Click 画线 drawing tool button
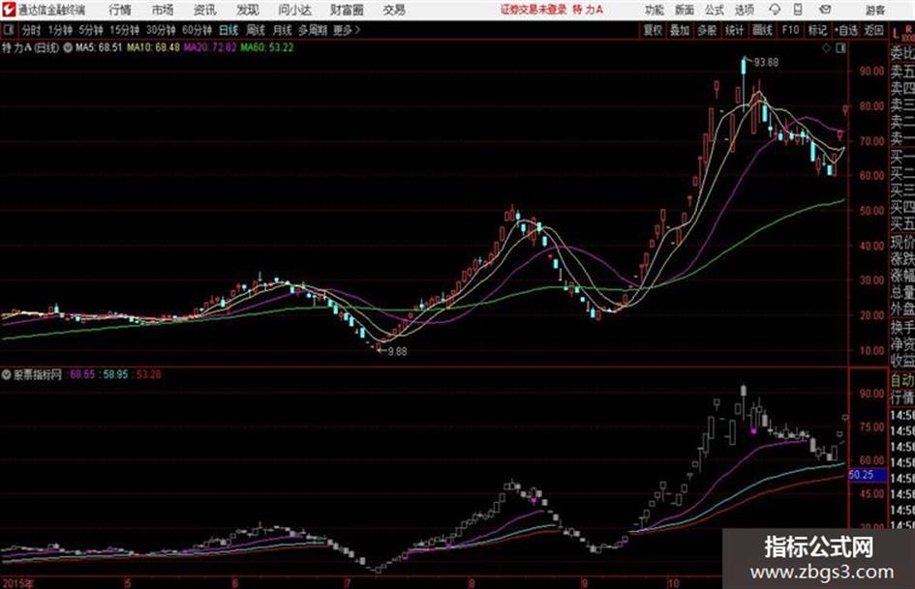 (x=762, y=30)
